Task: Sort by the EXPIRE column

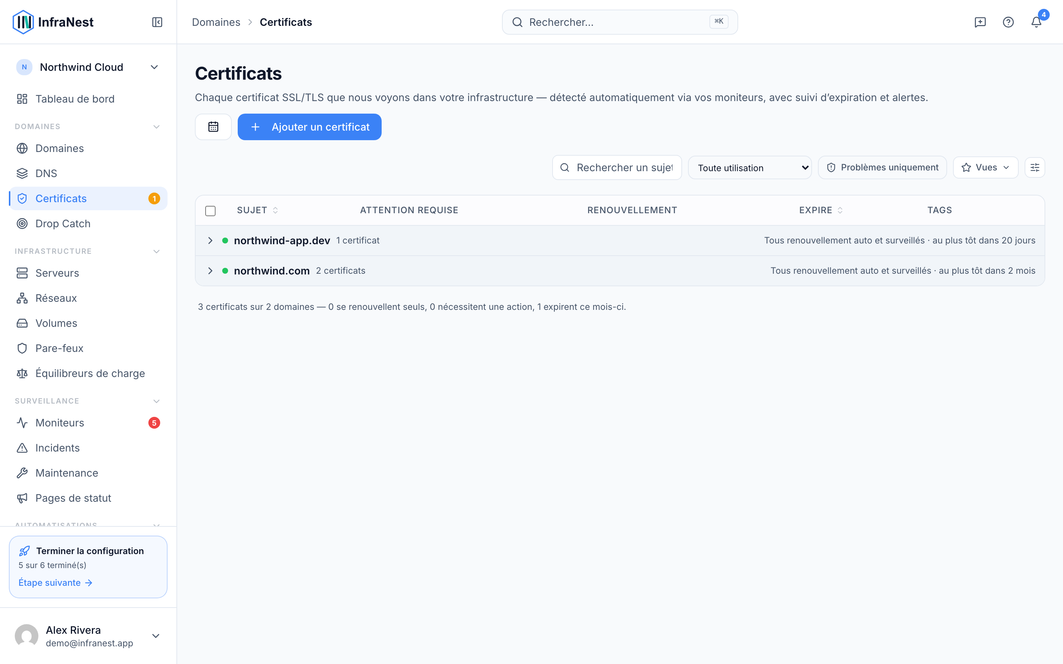Action: [x=821, y=210]
